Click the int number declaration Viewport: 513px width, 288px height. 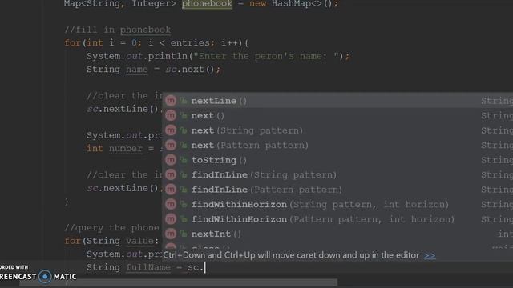coord(125,149)
